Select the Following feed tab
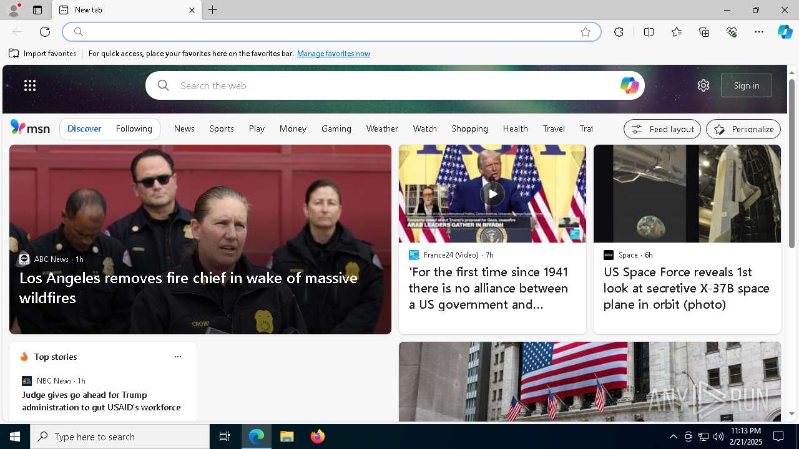This screenshot has height=449, width=799. 134,128
